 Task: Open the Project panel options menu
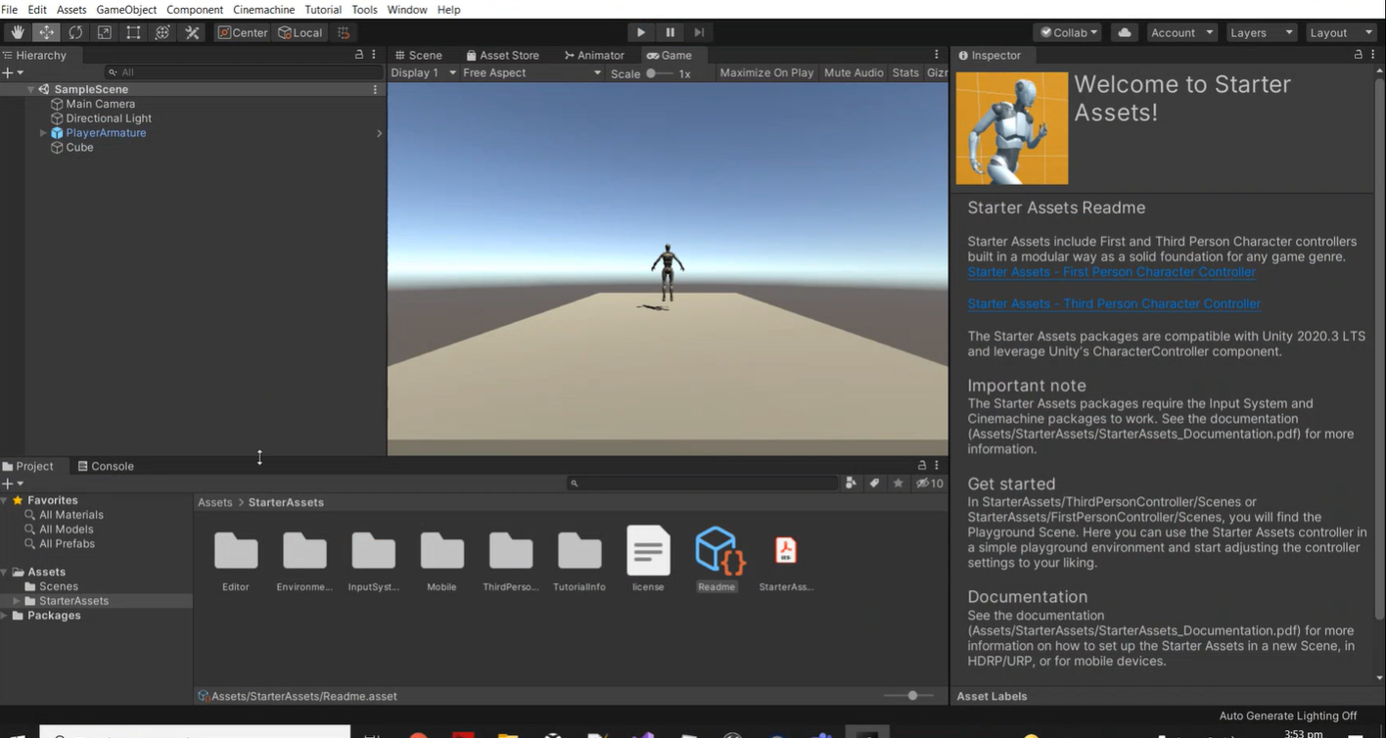point(937,466)
